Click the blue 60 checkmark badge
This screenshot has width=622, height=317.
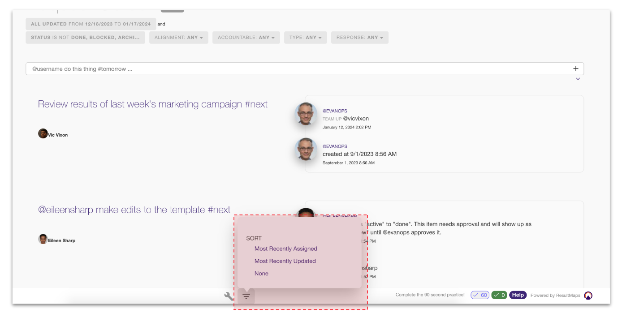pos(479,295)
